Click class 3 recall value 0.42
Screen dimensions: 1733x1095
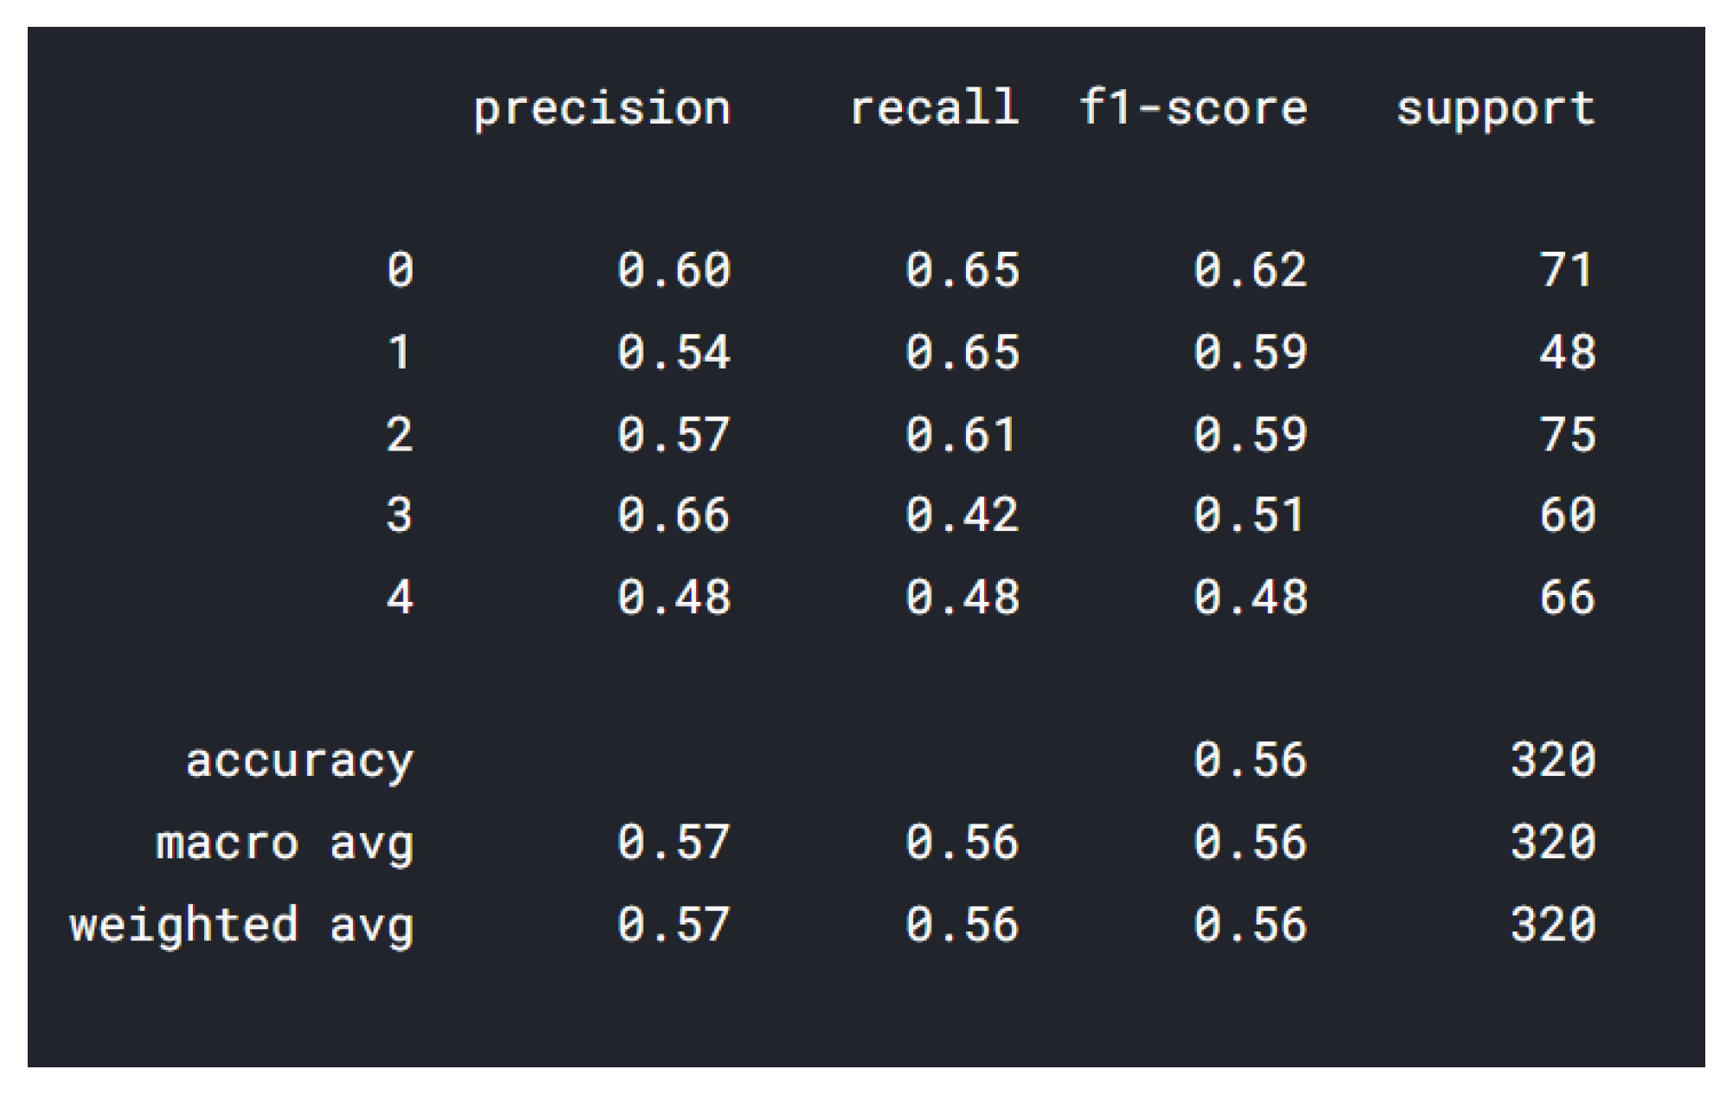coord(962,515)
